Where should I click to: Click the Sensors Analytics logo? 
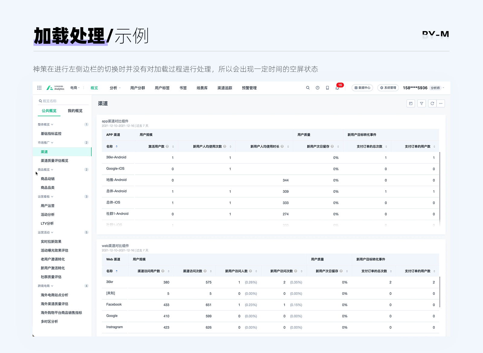55,88
